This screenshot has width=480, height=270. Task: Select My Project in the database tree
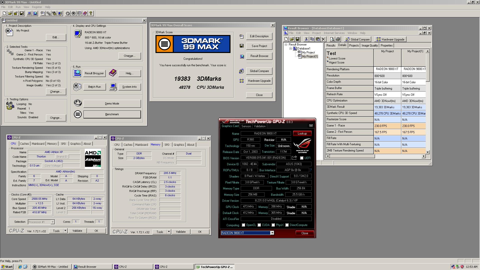308,52
